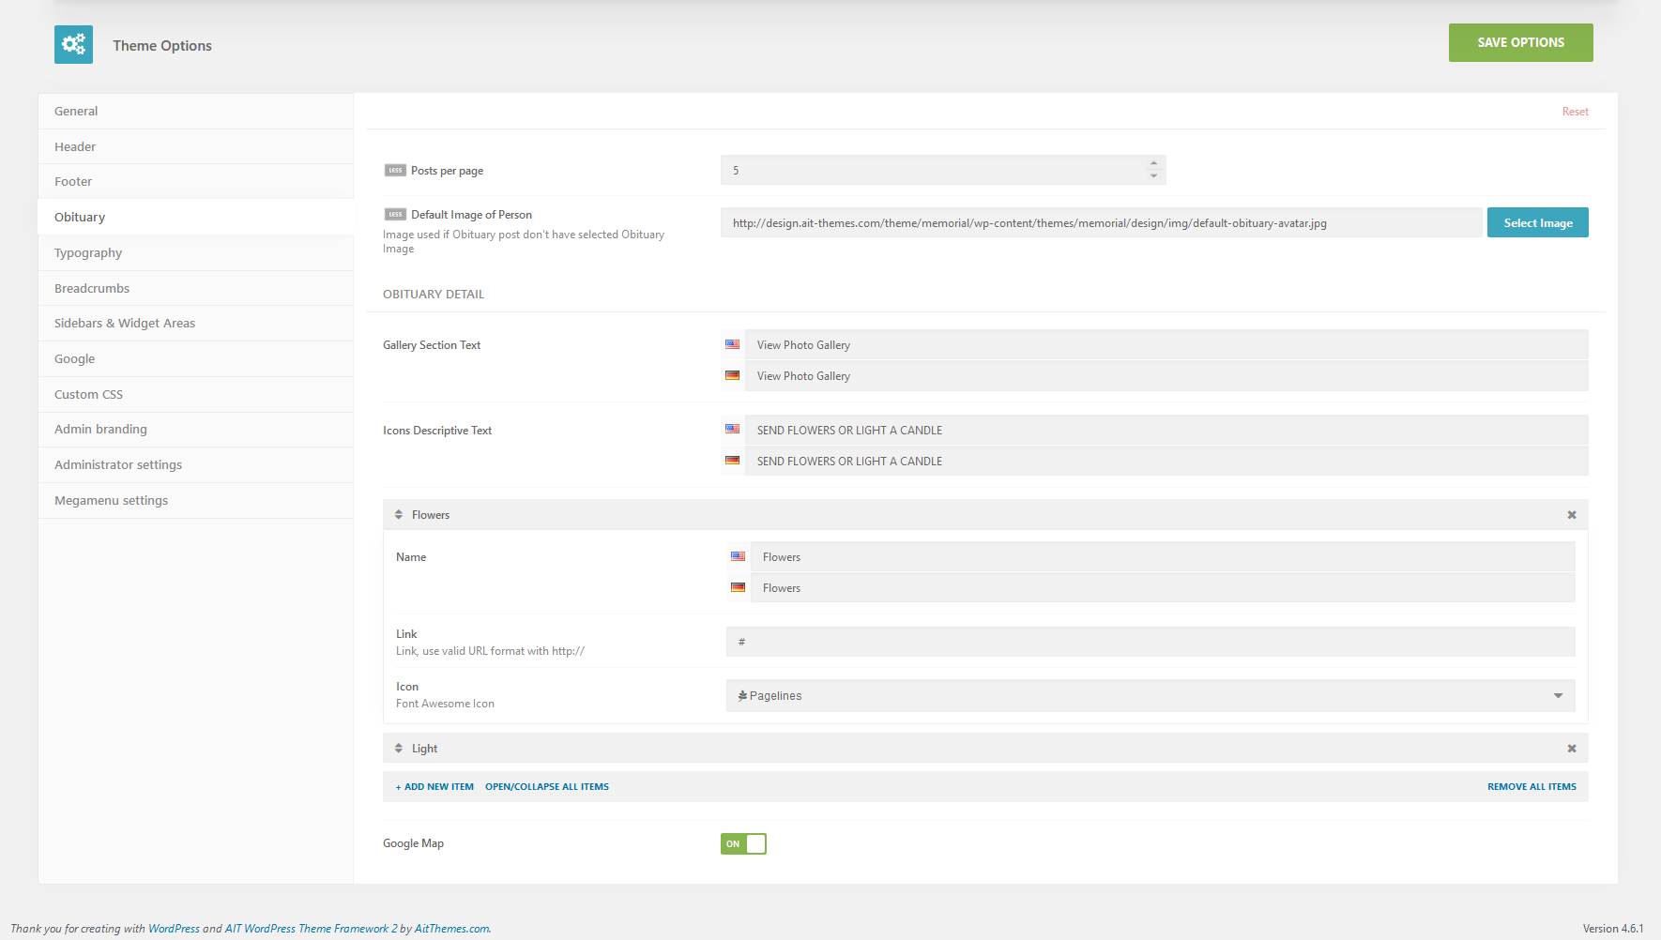Collapse the Flowers item header
The image size is (1661, 940).
coord(985,515)
